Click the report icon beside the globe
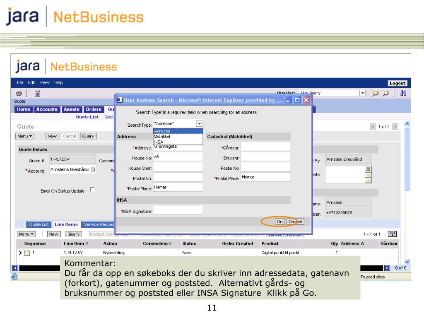 pos(38,93)
